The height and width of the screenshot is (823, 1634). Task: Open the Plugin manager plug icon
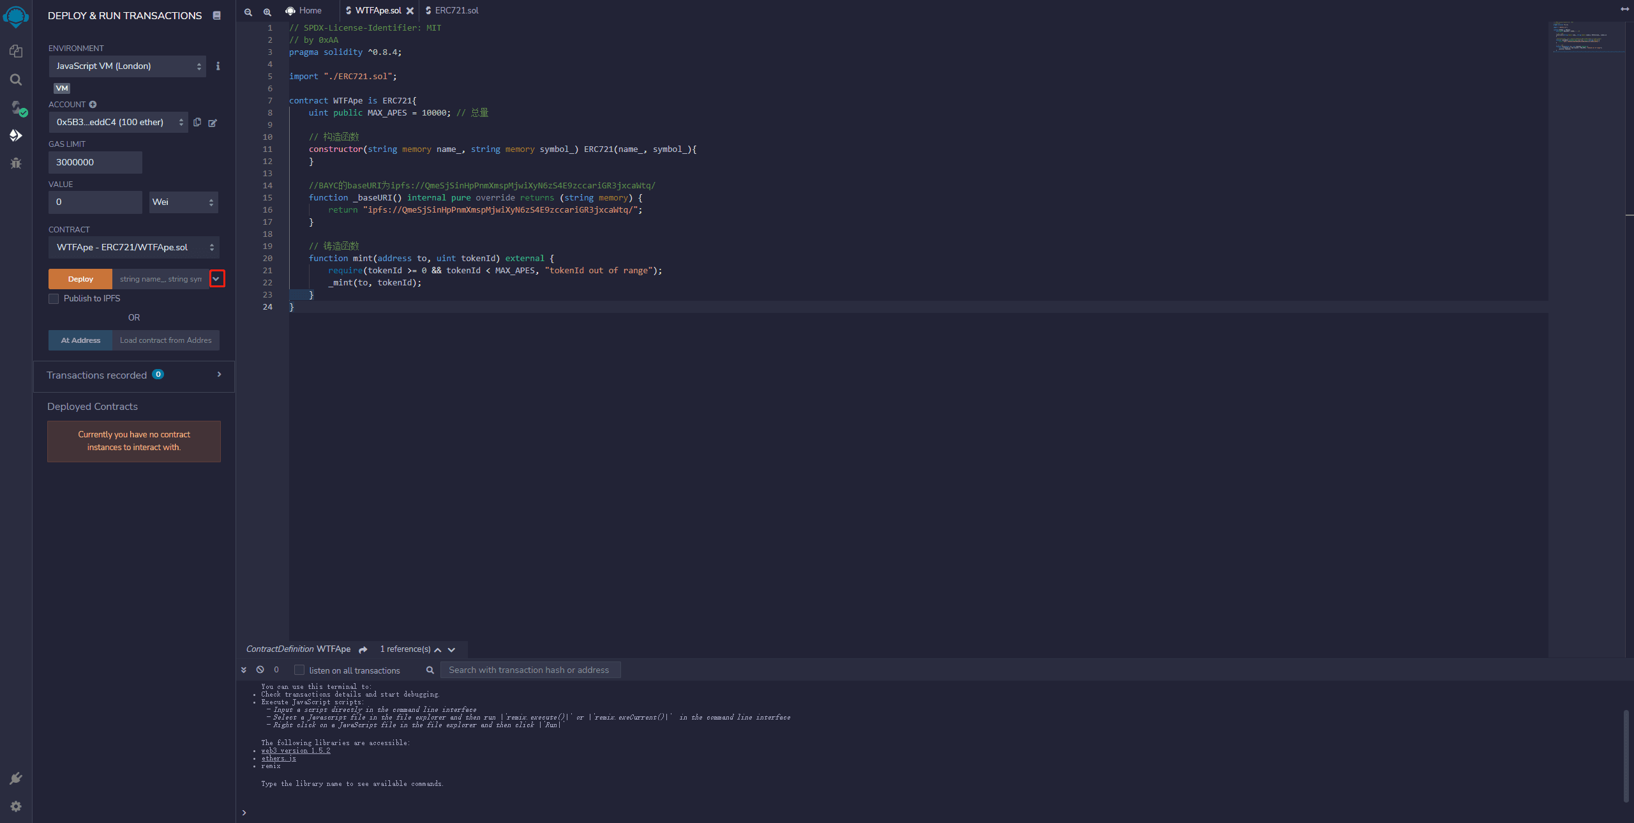tap(16, 778)
